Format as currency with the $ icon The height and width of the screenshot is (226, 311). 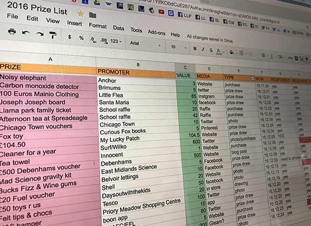coord(69,37)
